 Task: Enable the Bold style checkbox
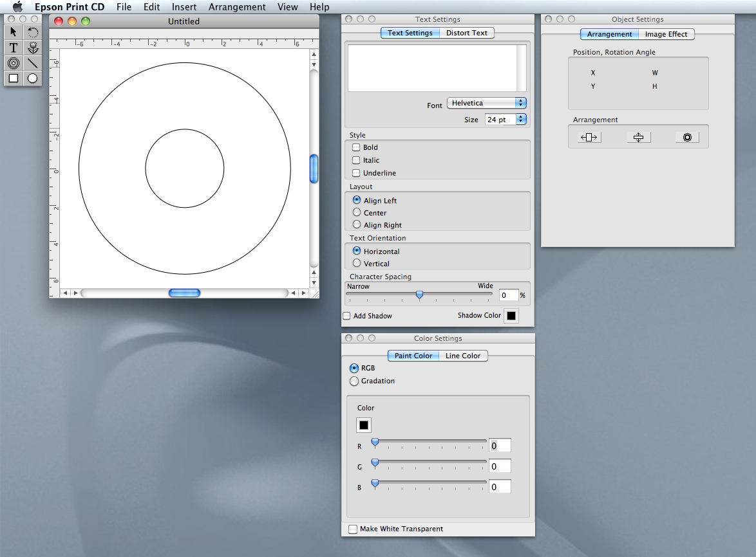click(356, 147)
